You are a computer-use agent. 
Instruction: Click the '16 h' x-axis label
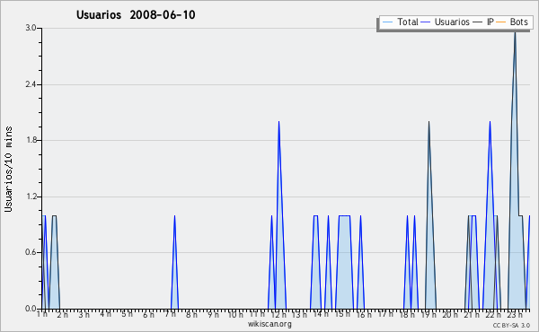point(364,314)
